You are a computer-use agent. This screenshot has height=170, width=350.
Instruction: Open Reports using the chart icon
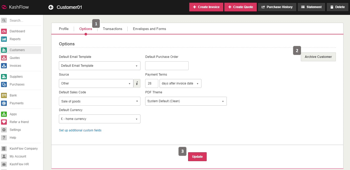coord(4,39)
